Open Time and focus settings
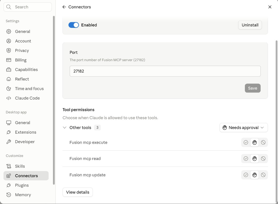This screenshot has width=278, height=204. click(26, 89)
